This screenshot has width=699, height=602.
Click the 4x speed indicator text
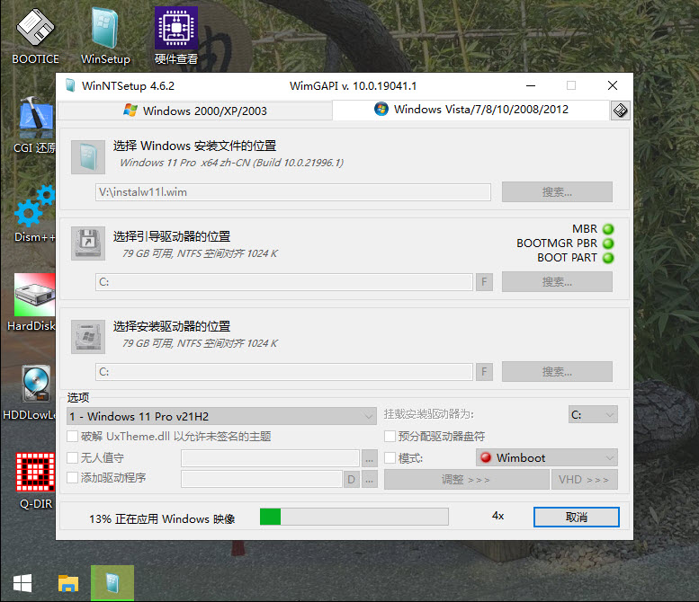[x=498, y=516]
